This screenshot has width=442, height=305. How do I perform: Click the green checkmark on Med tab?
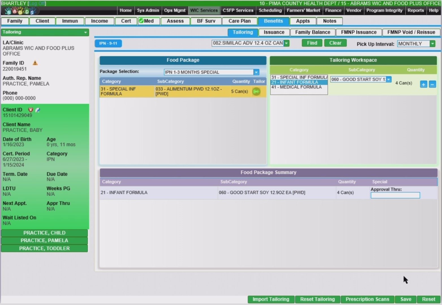tap(141, 21)
